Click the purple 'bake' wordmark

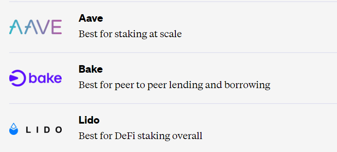tap(45, 78)
